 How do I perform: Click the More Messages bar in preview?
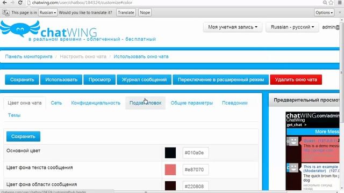click(313, 131)
